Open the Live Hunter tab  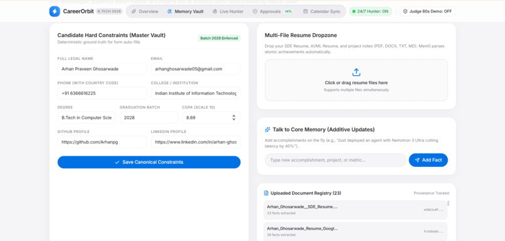(228, 11)
